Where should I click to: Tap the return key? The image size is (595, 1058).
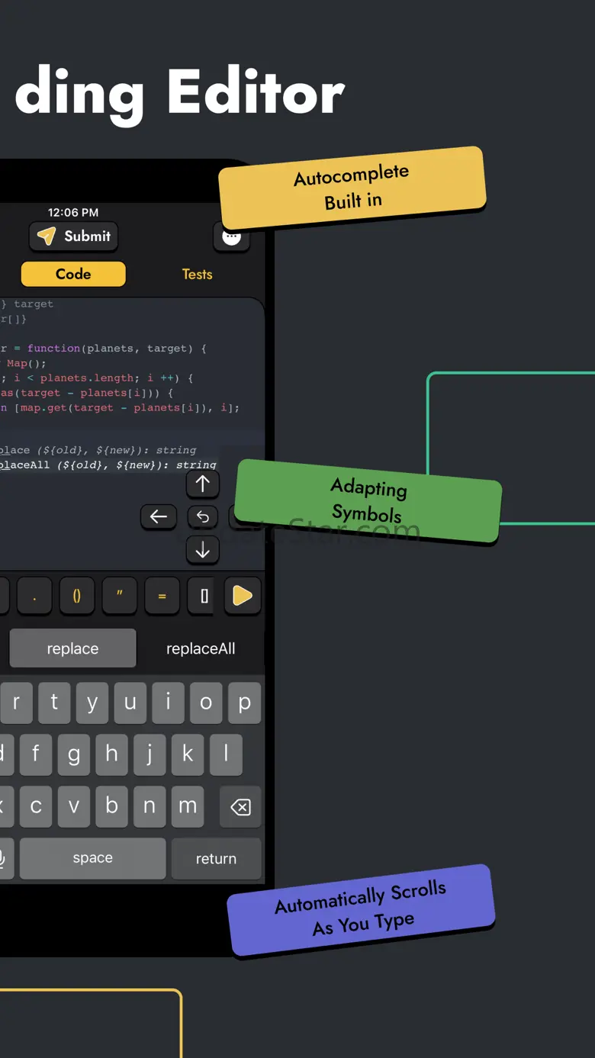pyautogui.click(x=216, y=858)
